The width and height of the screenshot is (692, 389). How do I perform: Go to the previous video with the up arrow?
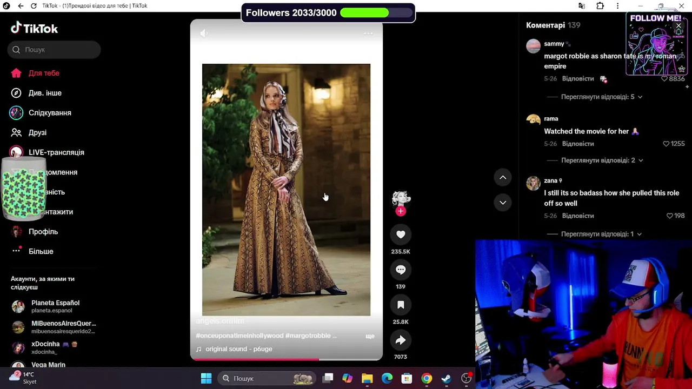pos(503,177)
